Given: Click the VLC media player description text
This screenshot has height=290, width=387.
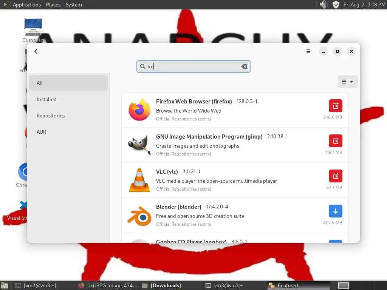Looking at the screenshot, I should pos(217,181).
